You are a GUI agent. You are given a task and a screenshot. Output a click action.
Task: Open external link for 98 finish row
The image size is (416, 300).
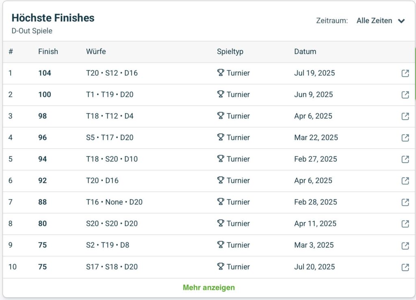point(405,116)
